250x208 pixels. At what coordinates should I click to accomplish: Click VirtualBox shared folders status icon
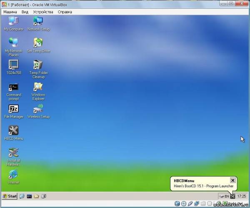point(203,203)
